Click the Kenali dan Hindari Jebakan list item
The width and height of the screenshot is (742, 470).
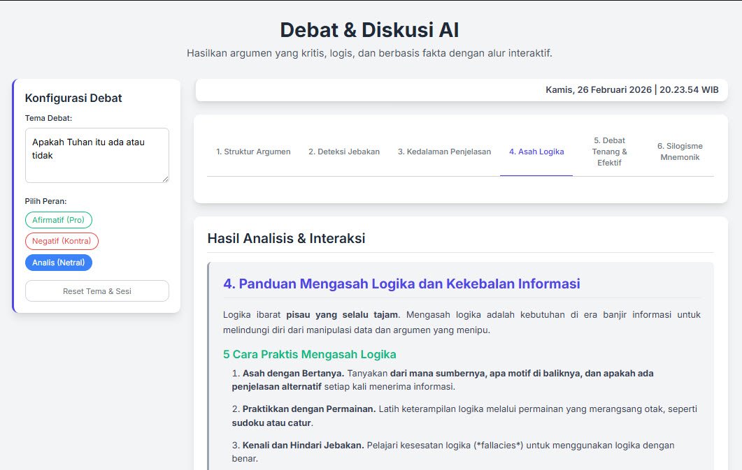pos(453,452)
